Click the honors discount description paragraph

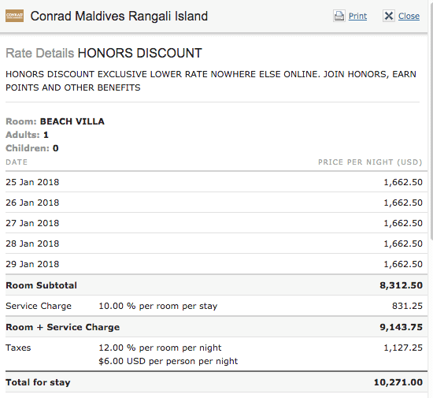[211, 80]
